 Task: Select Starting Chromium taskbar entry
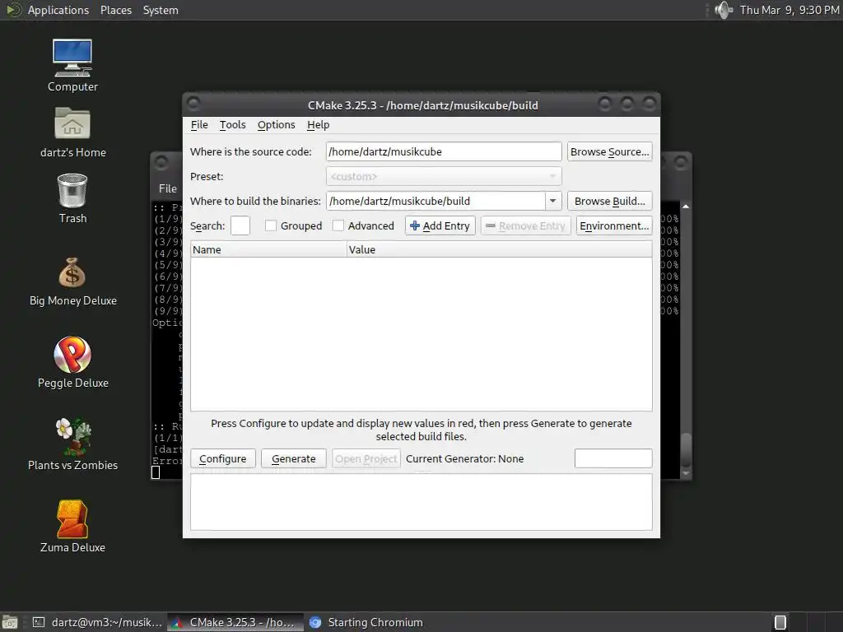pos(366,622)
